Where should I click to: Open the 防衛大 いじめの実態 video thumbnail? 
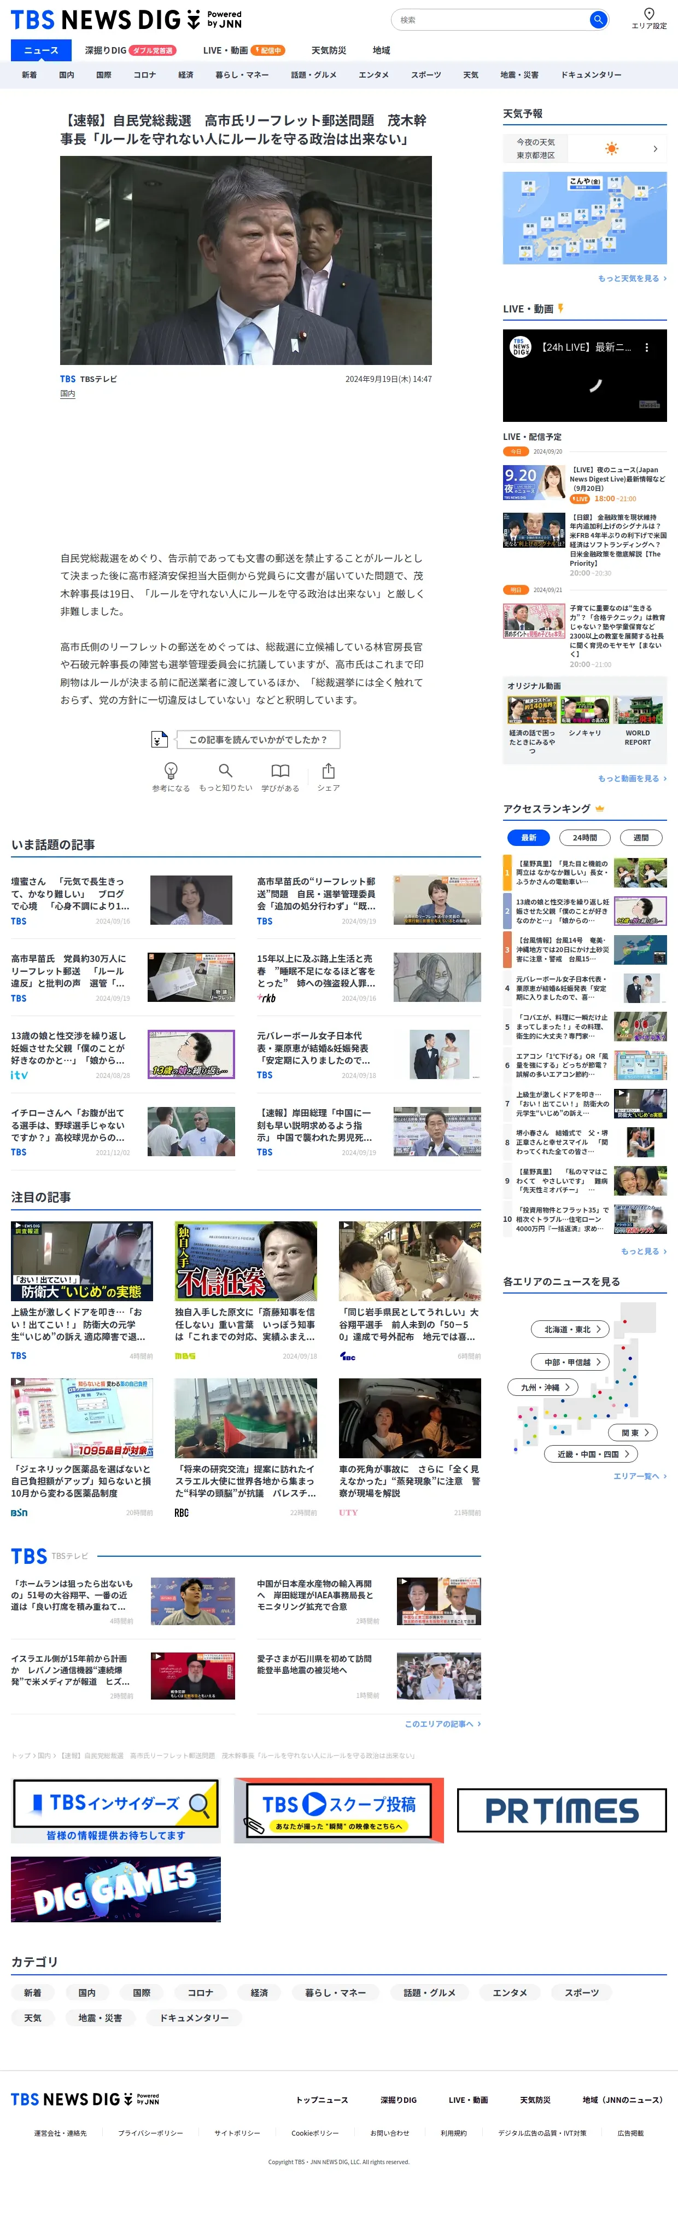(x=81, y=1261)
